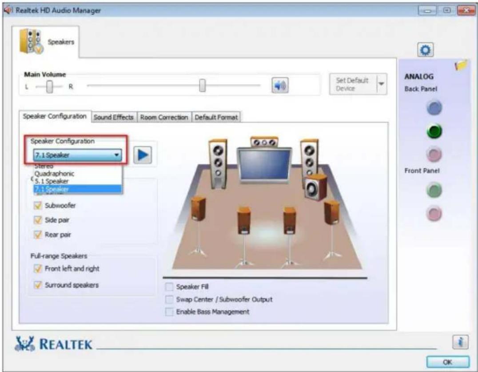Select the green front panel jack
The height and width of the screenshot is (372, 478).
pos(434,190)
